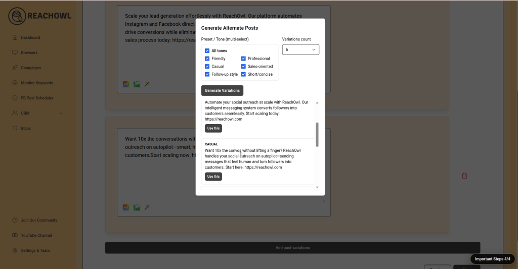Viewport: 518px width, 269px height.
Task: Open the Variations count dropdown
Action: [x=300, y=49]
